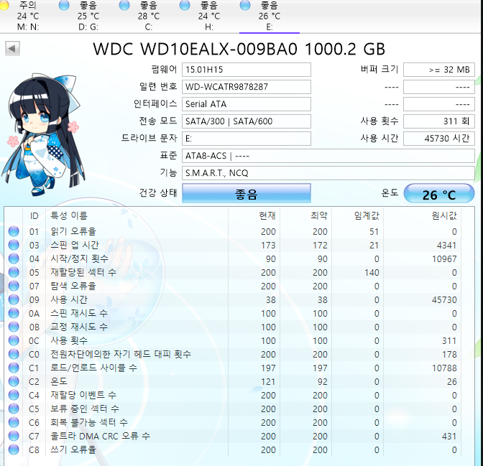
Task: Click status orb for C5 보류 중인 섹터 수
Action: click(14, 409)
